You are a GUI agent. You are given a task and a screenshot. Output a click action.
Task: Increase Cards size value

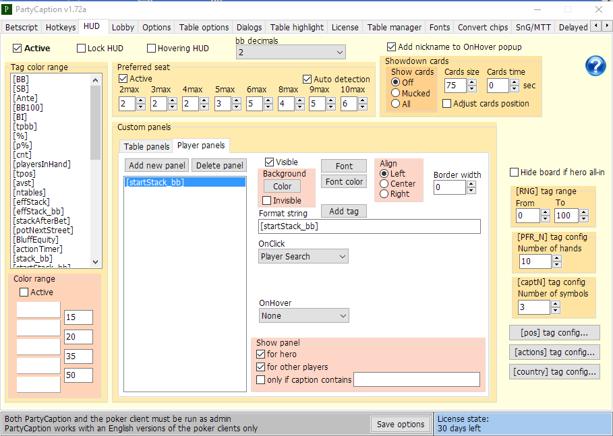click(472, 82)
